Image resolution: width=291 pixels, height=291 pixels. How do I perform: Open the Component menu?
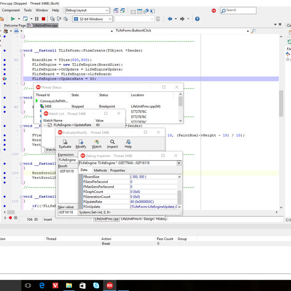11,10
